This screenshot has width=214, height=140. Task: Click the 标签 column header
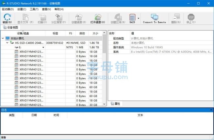coord(55,33)
